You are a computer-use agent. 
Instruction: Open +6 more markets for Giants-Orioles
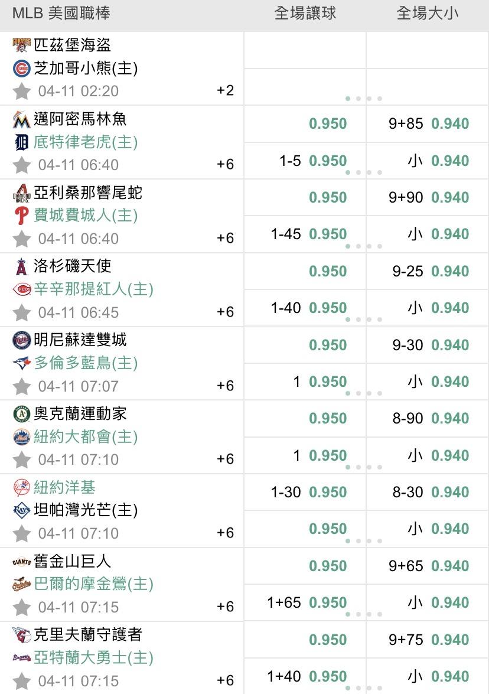click(x=226, y=607)
